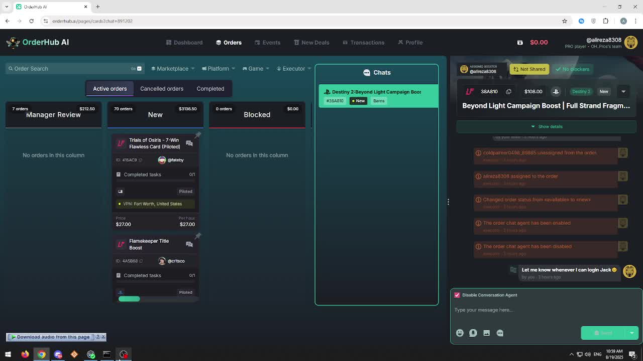643x361 pixels.
Task: Click the 'Manager Review' column header
Action: pyautogui.click(x=53, y=115)
